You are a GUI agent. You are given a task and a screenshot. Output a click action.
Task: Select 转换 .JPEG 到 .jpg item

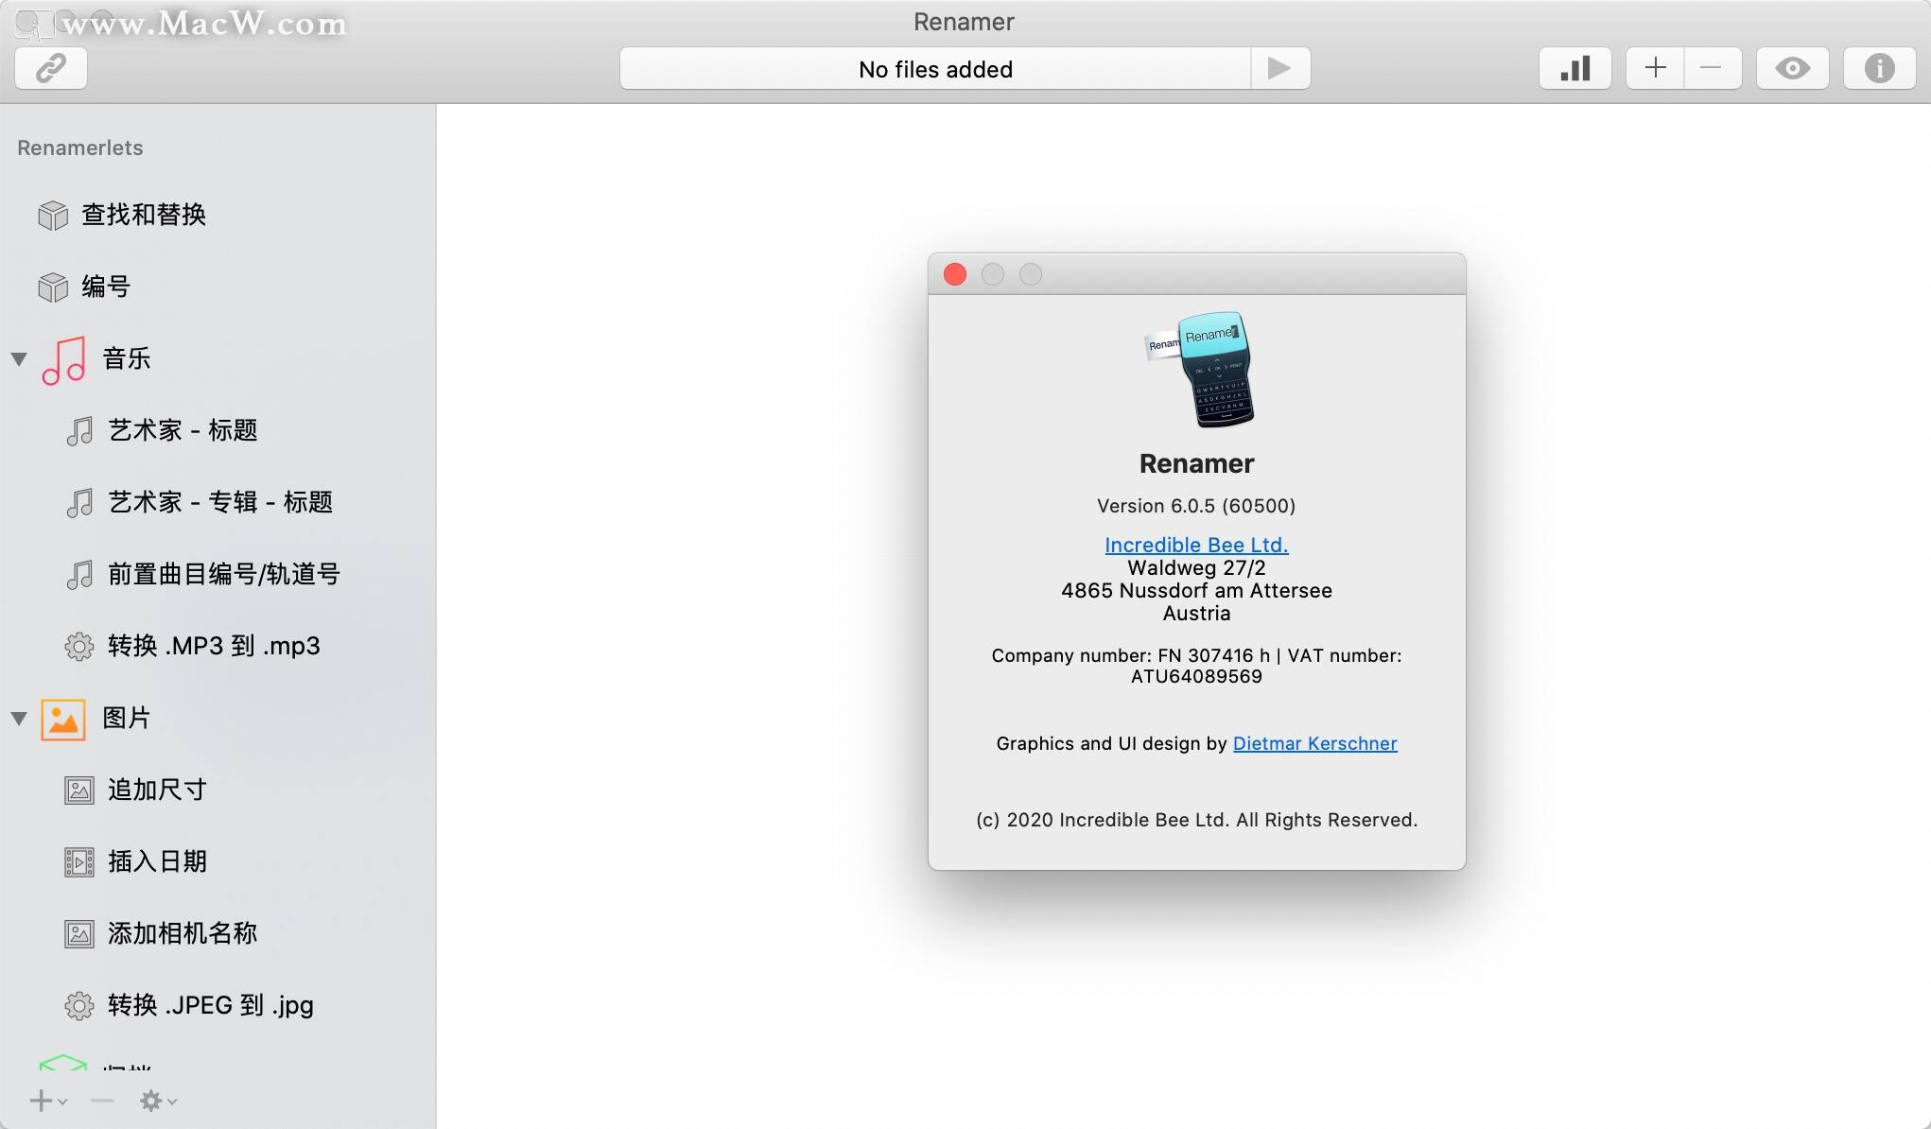point(210,1005)
